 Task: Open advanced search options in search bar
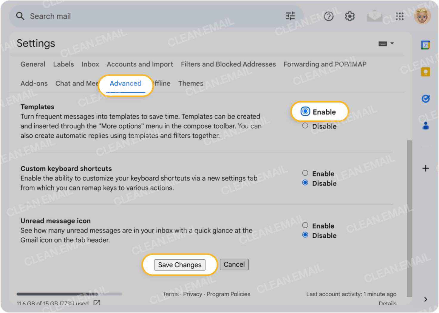point(290,16)
